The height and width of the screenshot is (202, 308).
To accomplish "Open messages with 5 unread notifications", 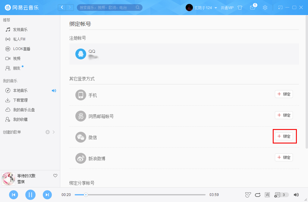I will click(x=253, y=8).
